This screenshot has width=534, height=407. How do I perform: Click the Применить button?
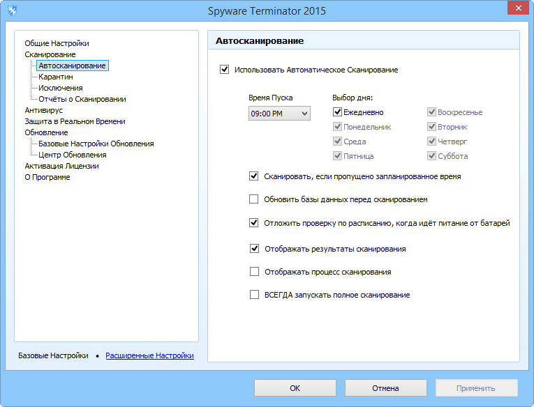coord(476,388)
